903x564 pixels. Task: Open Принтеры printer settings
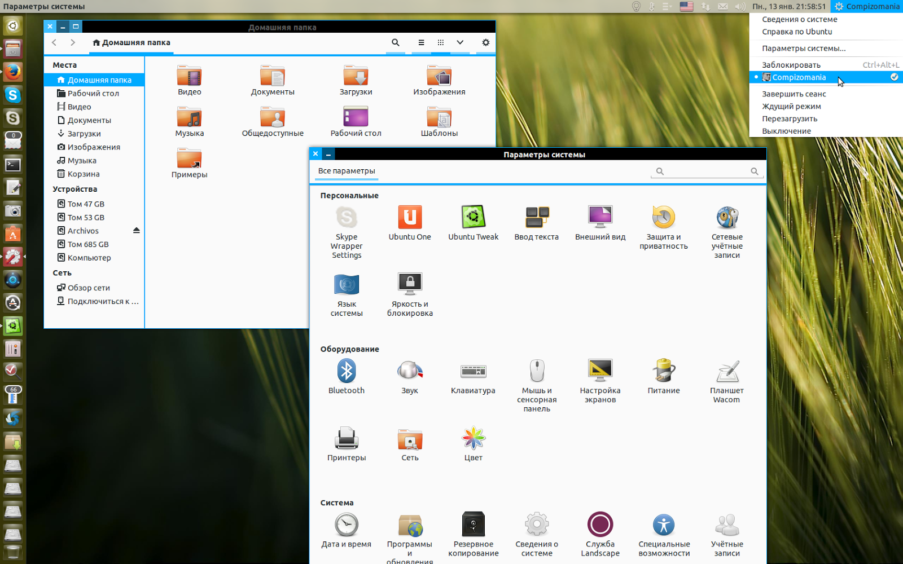pyautogui.click(x=347, y=444)
